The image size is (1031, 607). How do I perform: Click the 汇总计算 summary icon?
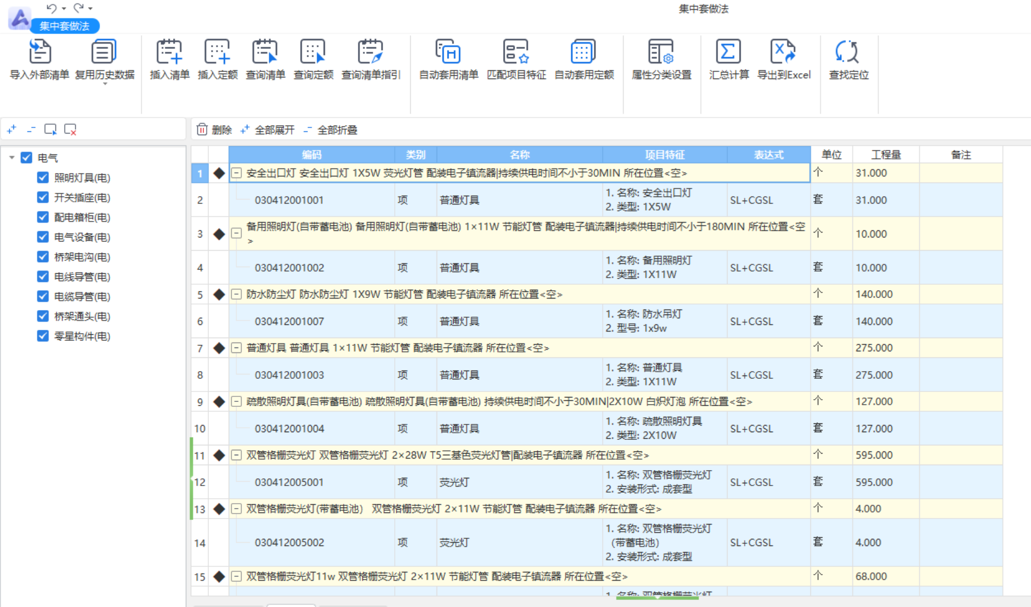pyautogui.click(x=728, y=59)
